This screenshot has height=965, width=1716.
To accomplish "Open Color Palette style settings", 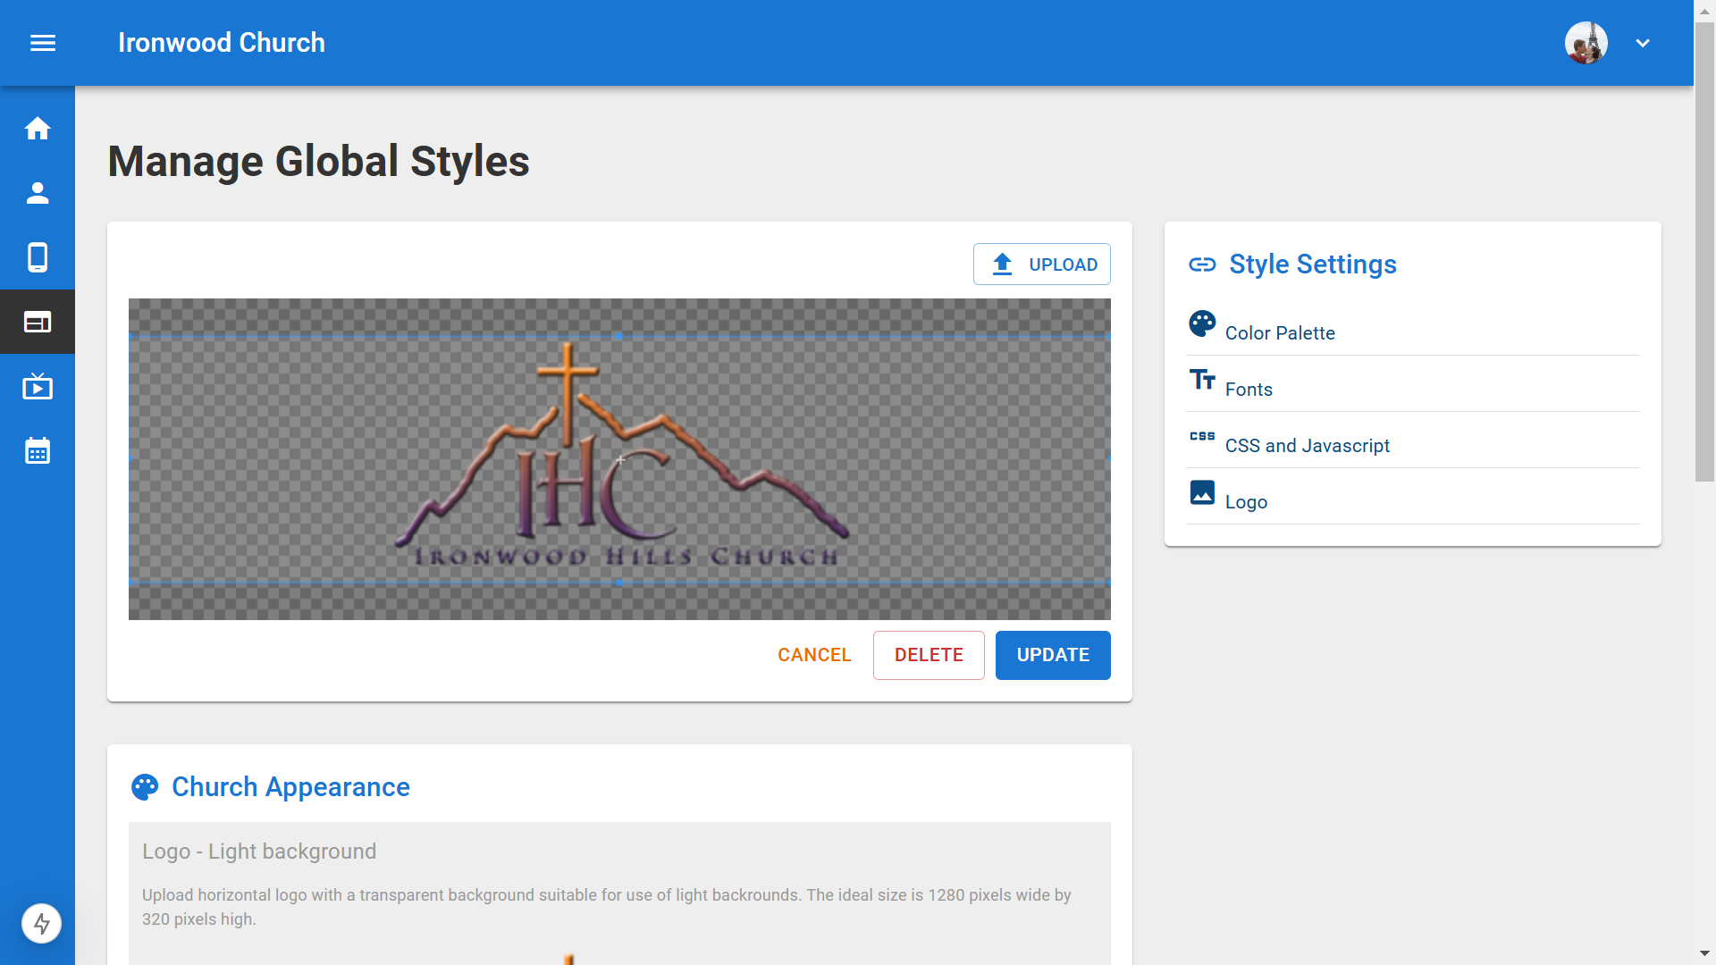I will (x=1279, y=332).
